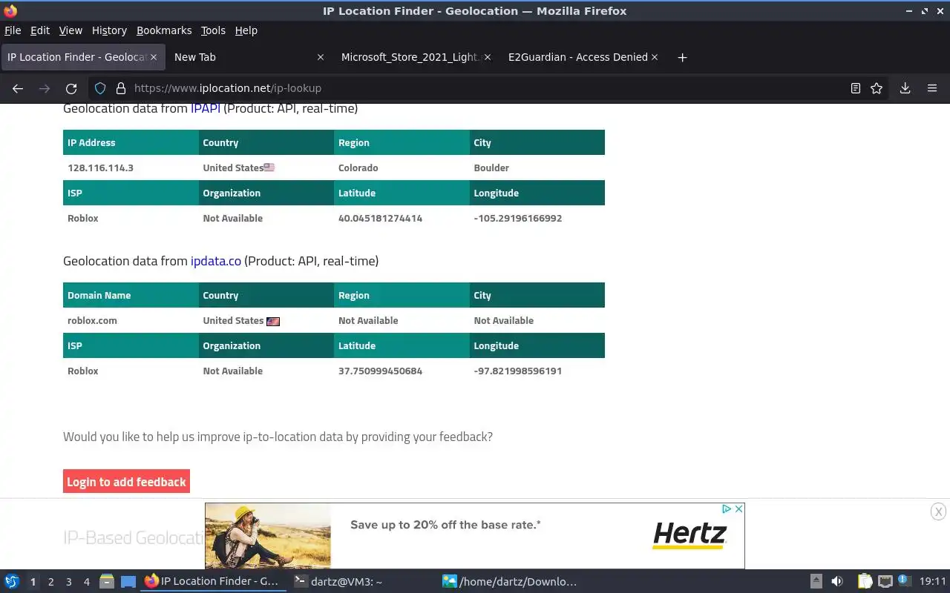
Task: Dismiss the bottom ad banner overlay
Action: point(938,511)
